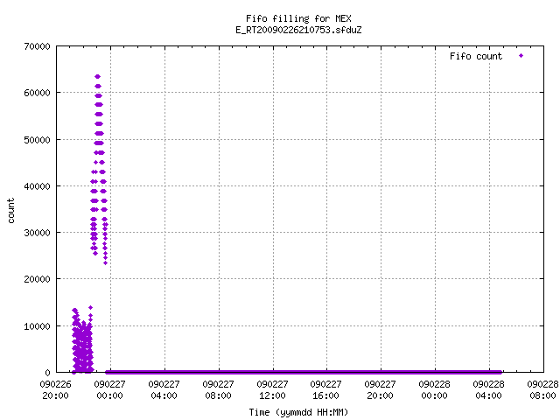
Task: Click the x-axis tick label 090228 00:00
Action: pos(434,390)
